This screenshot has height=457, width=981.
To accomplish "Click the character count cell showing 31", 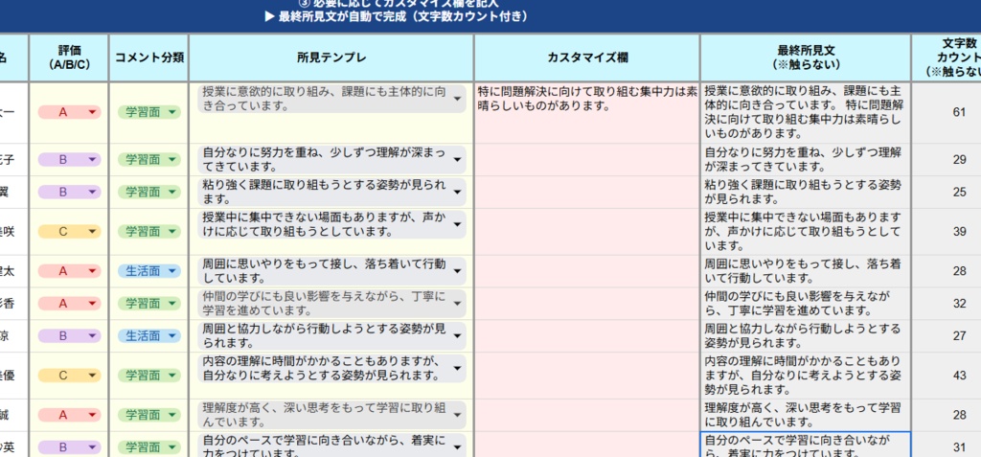I will point(947,446).
